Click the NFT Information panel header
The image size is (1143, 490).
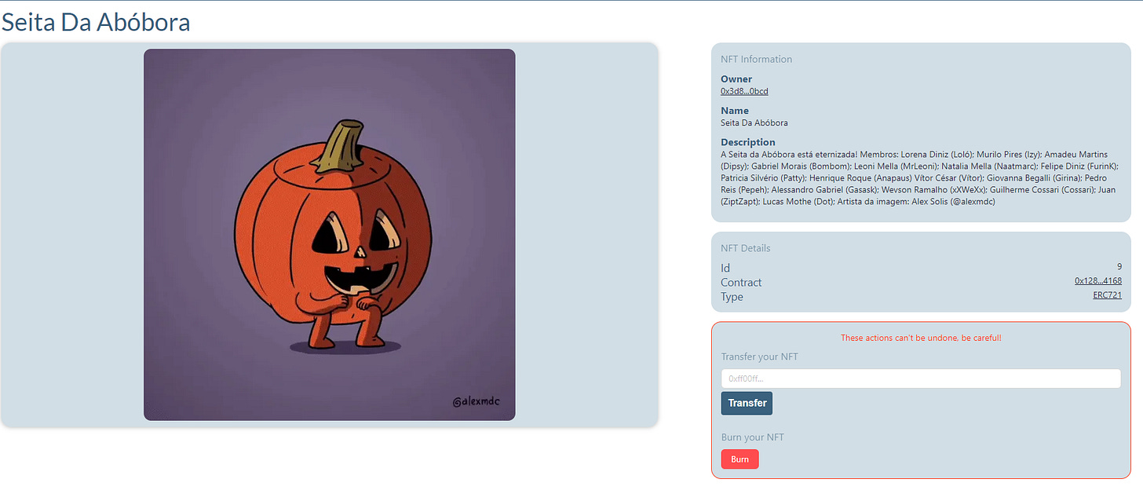coord(757,59)
